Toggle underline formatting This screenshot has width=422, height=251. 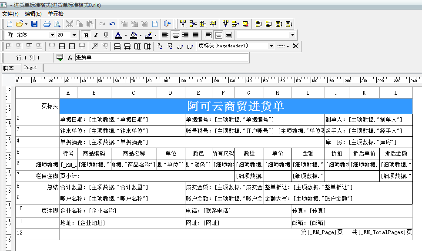106,35
